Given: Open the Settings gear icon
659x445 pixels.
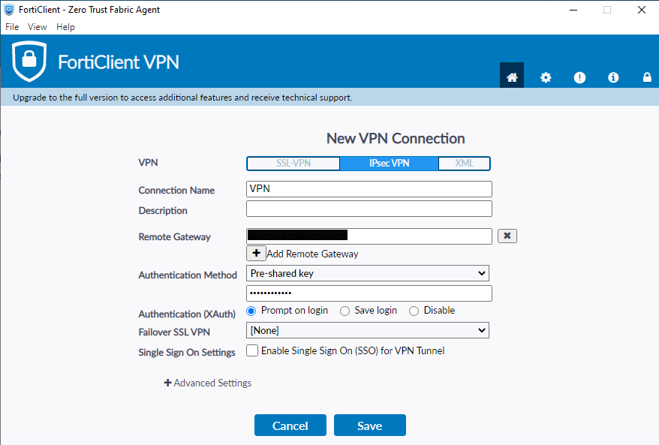Looking at the screenshot, I should [546, 77].
